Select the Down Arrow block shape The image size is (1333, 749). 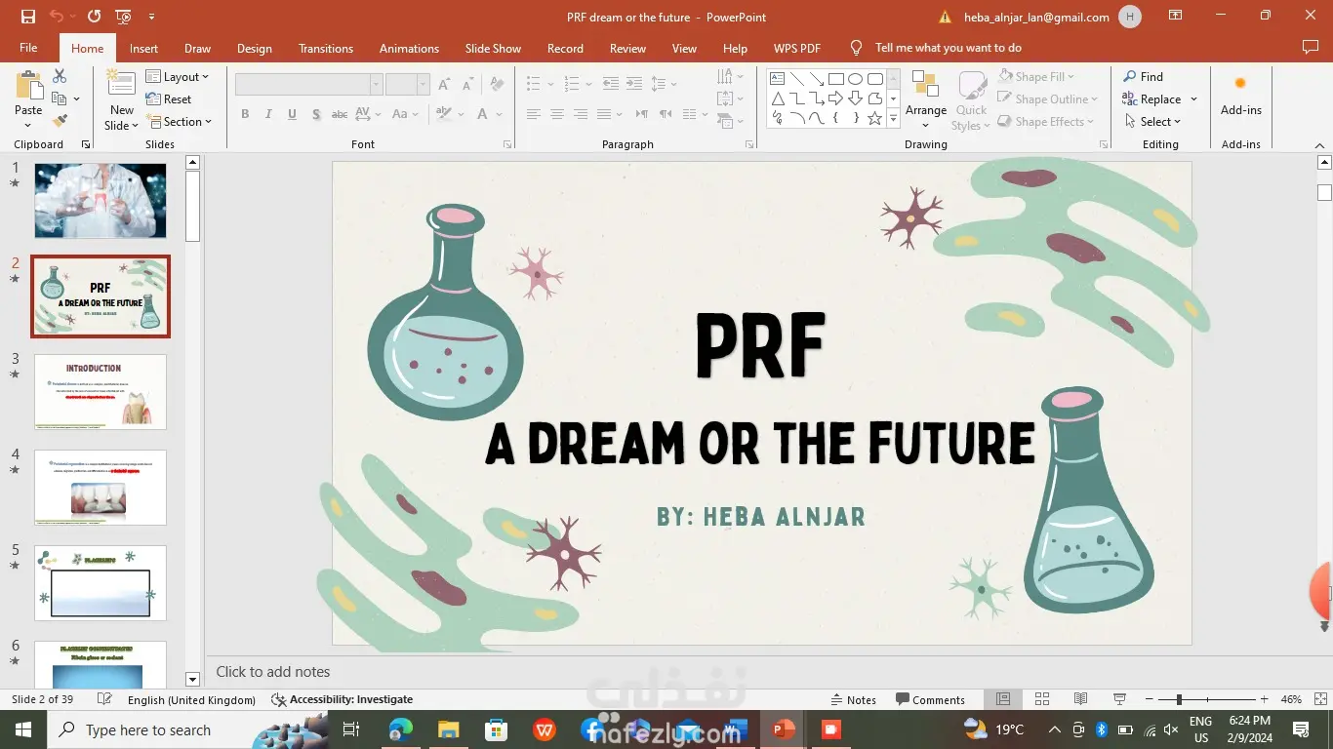coord(856,99)
